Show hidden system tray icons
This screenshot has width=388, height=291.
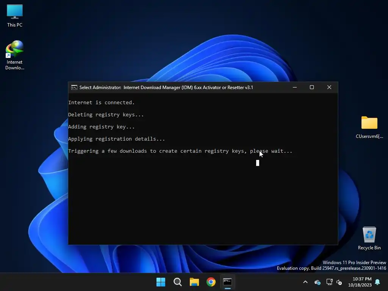tap(305, 282)
